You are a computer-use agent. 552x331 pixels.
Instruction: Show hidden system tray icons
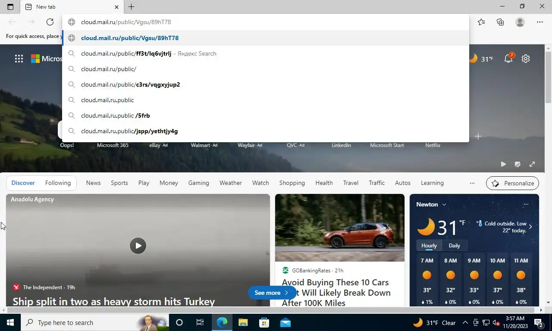(465, 322)
